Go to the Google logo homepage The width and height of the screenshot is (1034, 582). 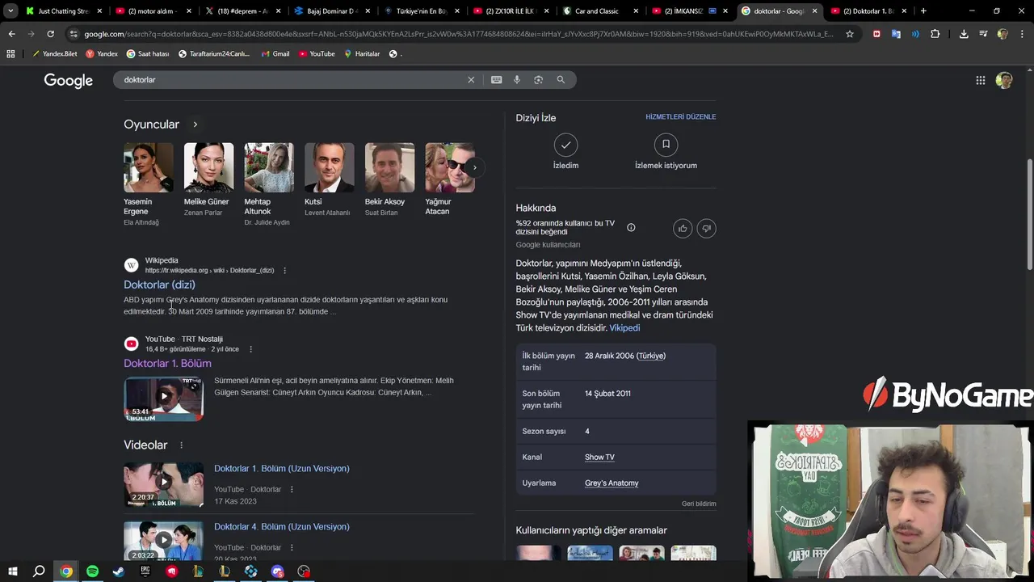(69, 80)
